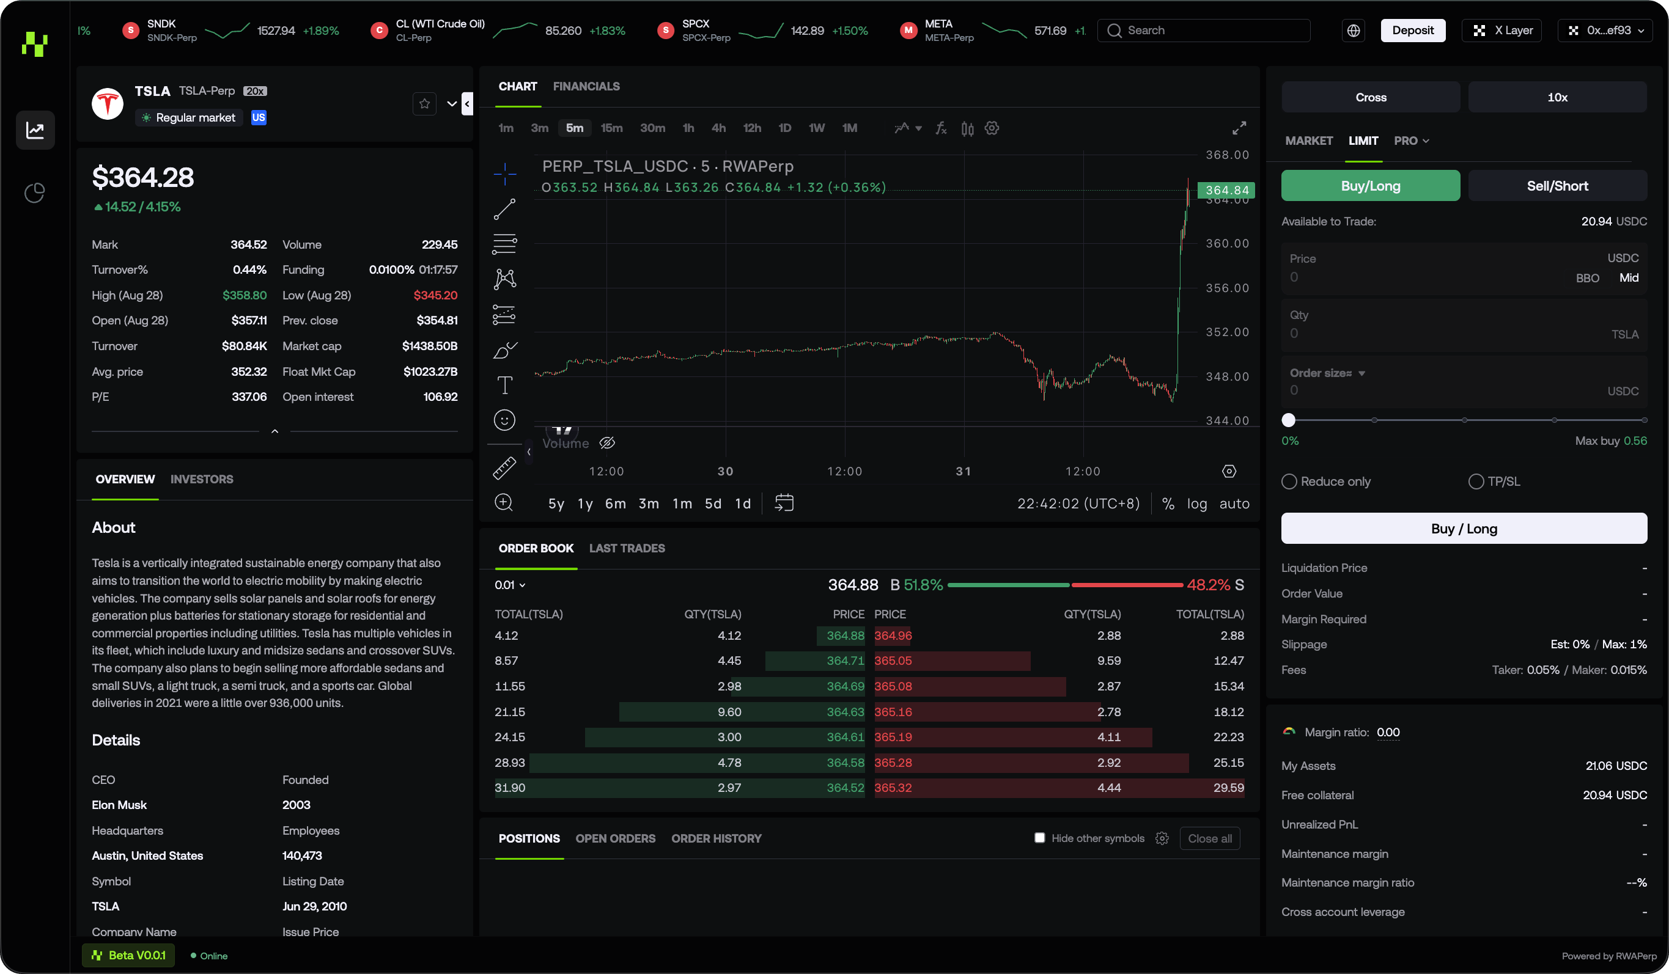
Task: Open the 10x leverage button
Action: [1557, 97]
